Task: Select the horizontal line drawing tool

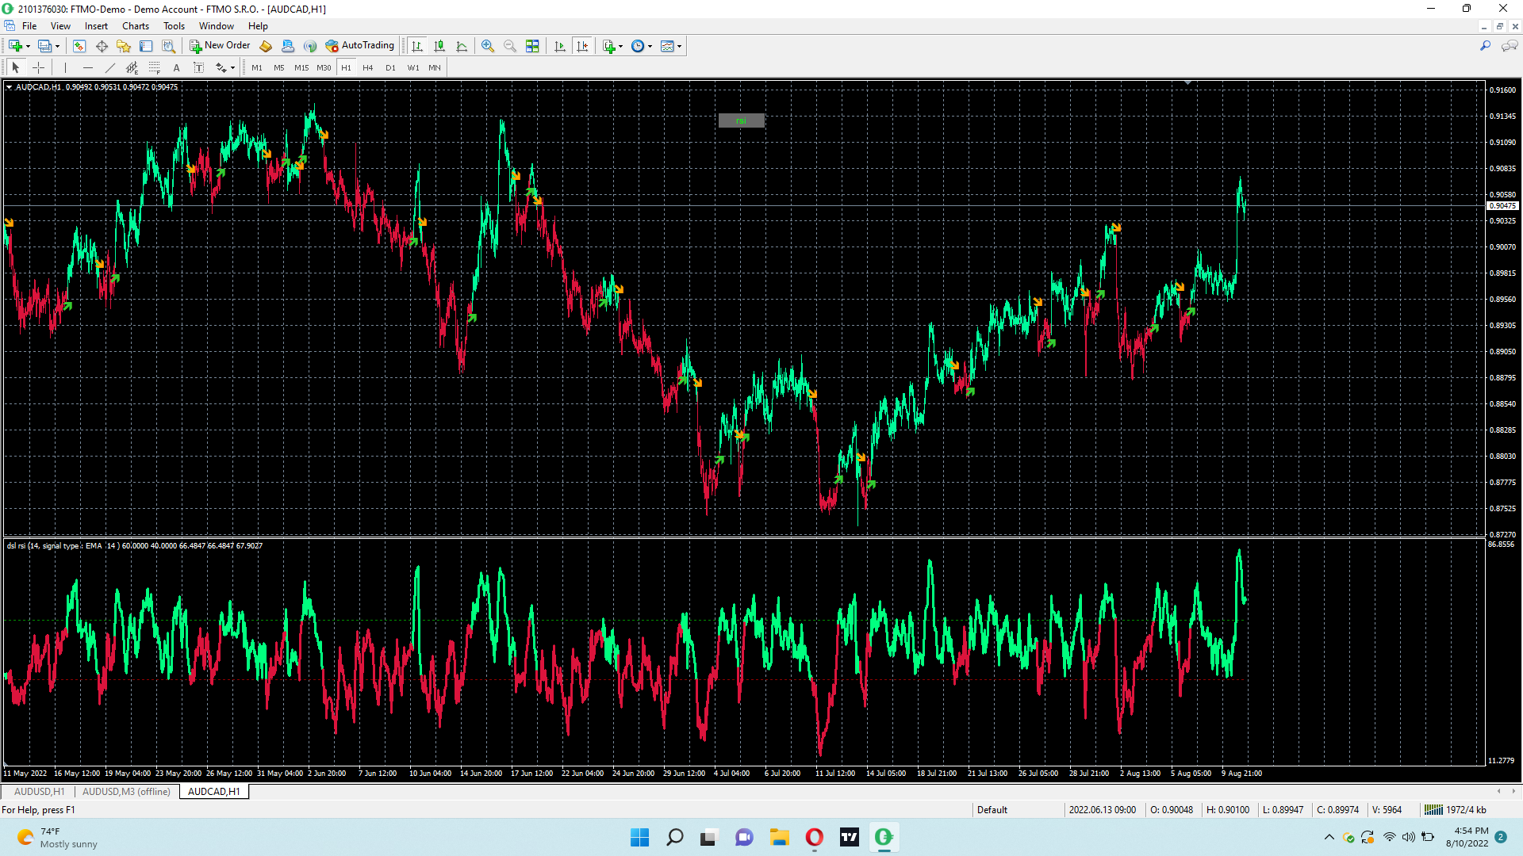Action: click(x=88, y=67)
